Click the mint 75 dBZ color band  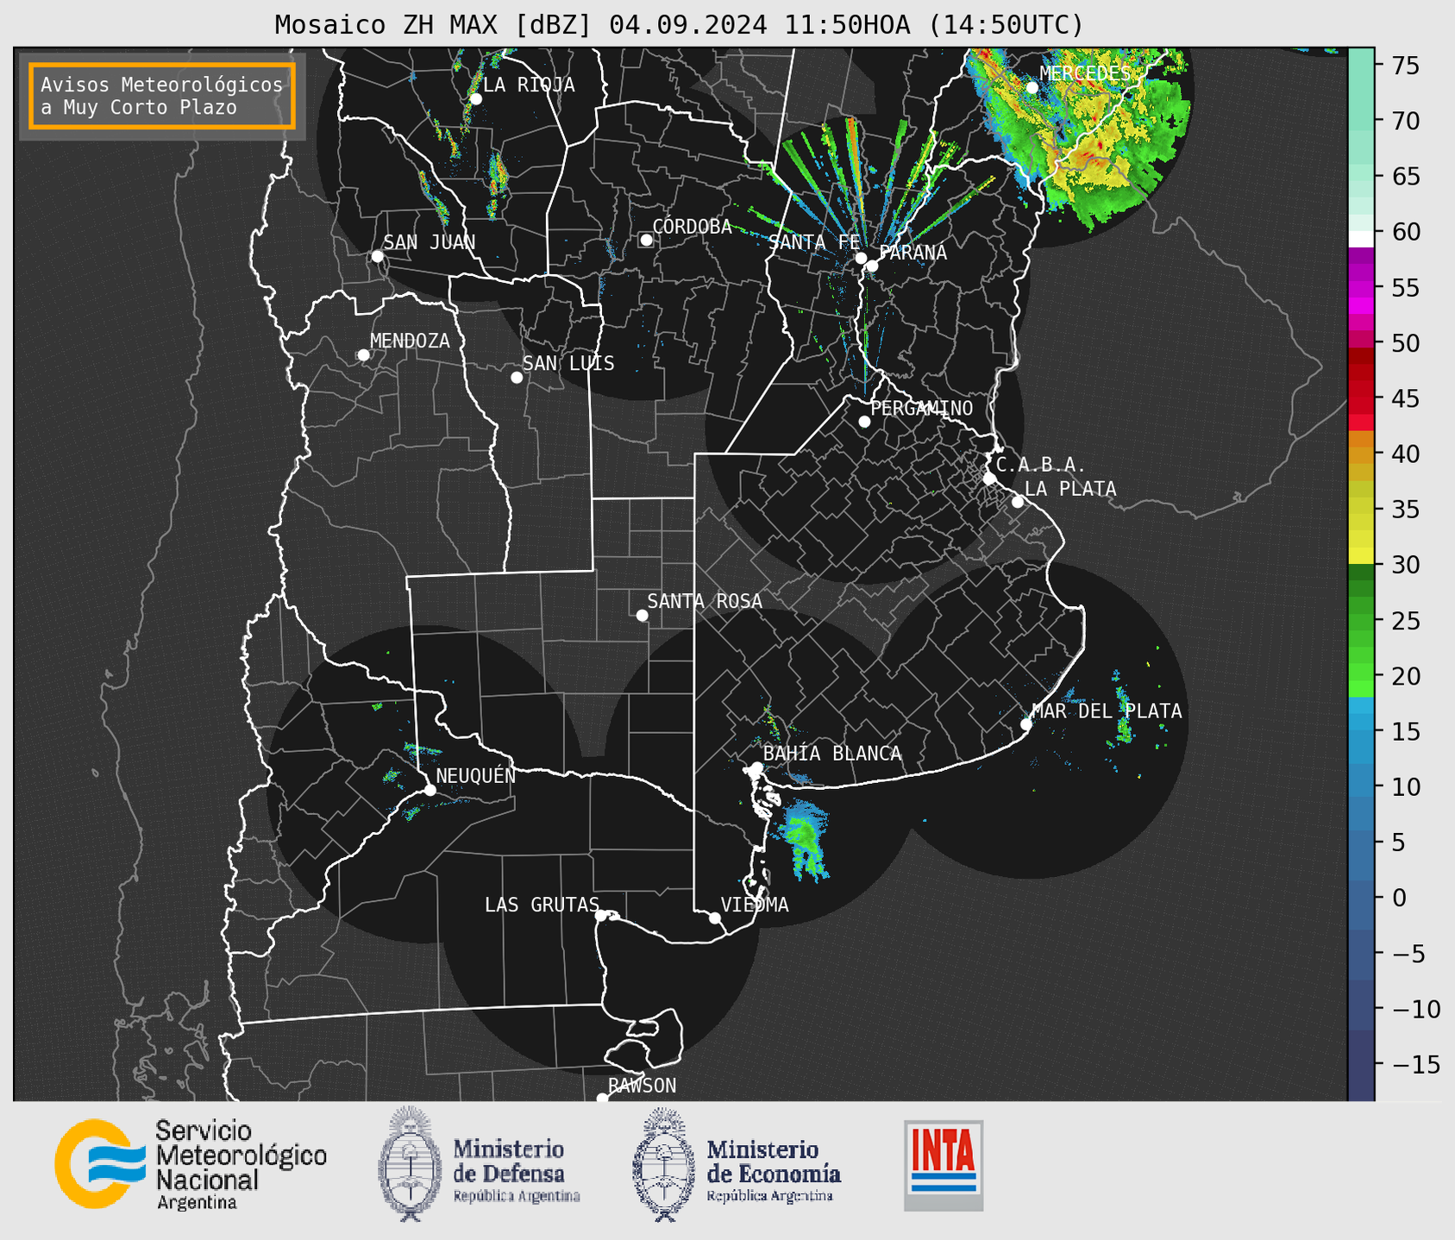click(x=1361, y=65)
